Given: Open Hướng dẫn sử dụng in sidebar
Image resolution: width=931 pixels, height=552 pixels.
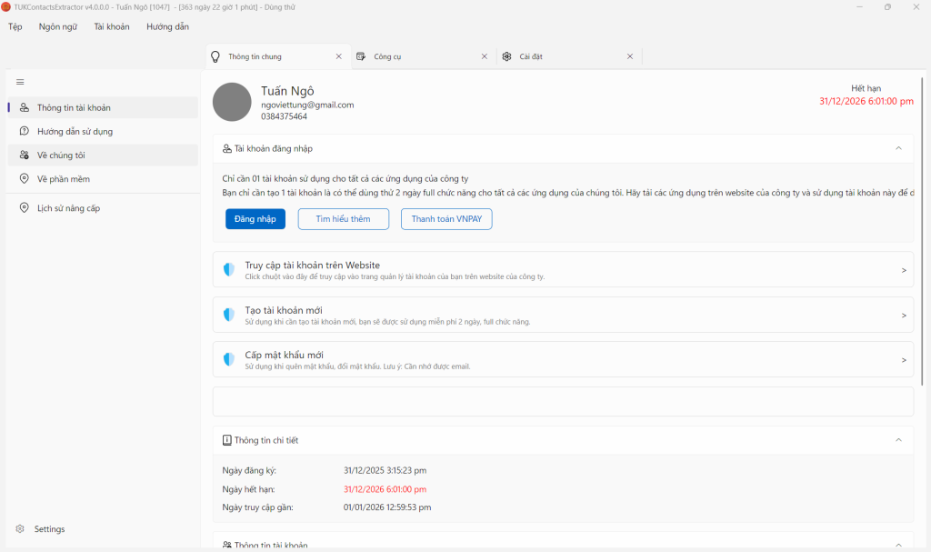Looking at the screenshot, I should 75,132.
